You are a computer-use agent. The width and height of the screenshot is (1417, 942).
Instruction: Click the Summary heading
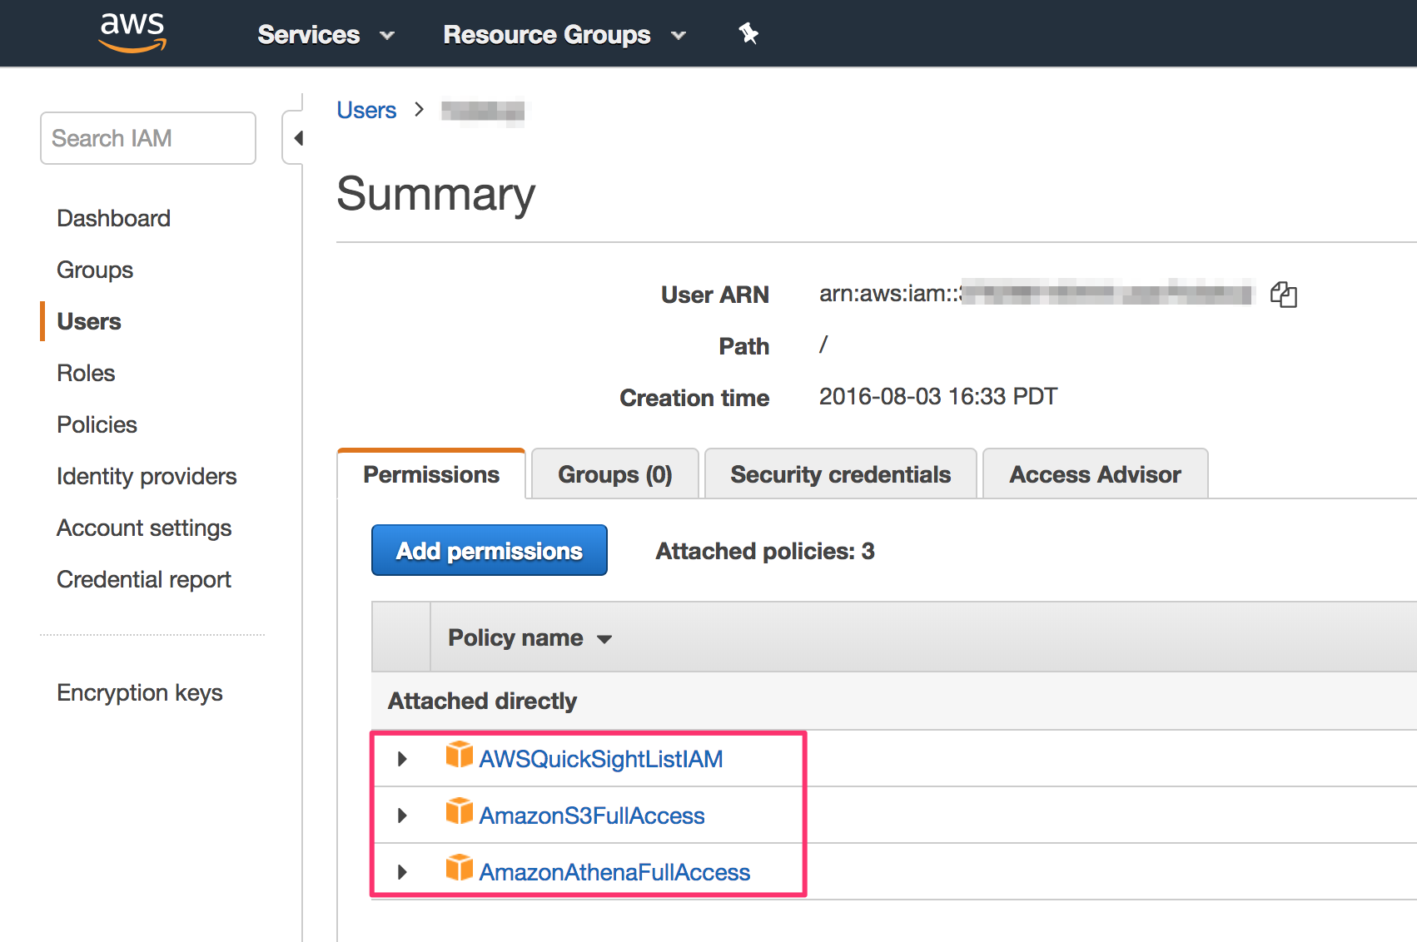click(436, 194)
